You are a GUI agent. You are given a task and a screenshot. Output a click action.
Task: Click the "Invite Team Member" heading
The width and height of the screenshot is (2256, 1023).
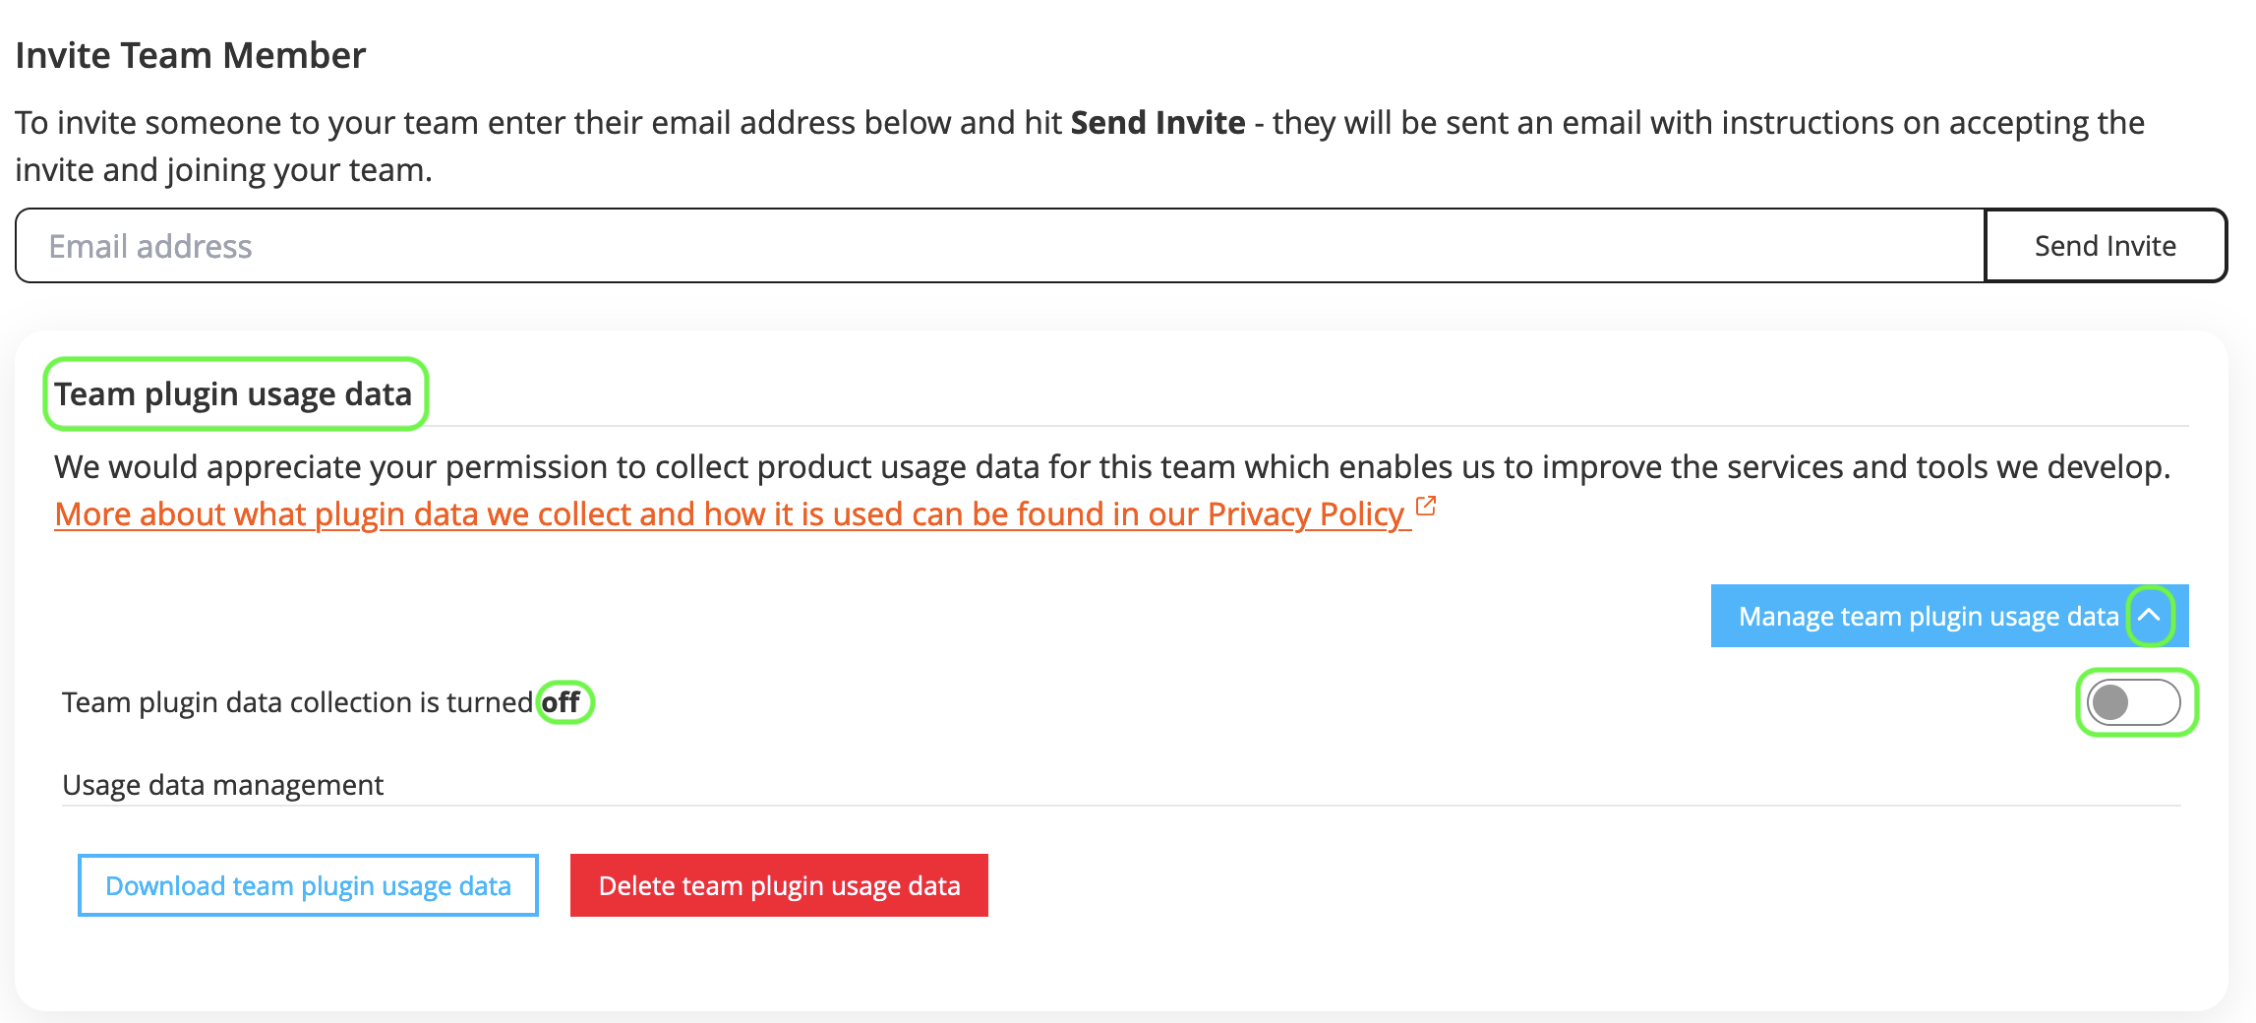(x=191, y=55)
